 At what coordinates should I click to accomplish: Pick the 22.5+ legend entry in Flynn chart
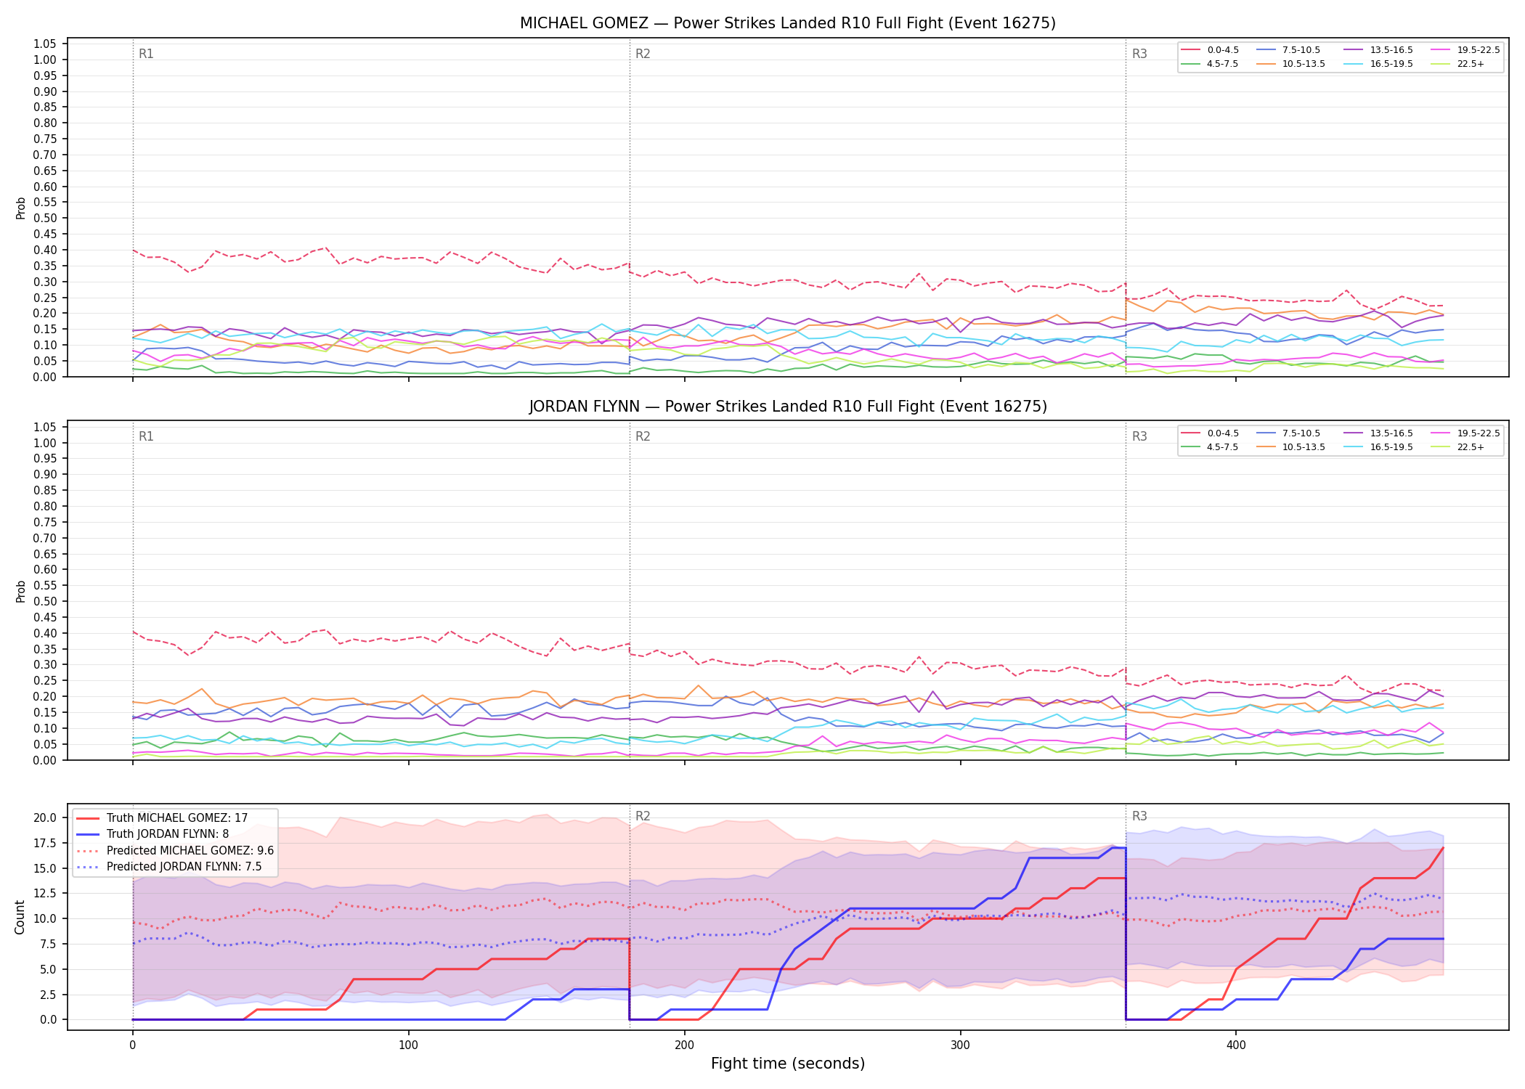[x=1458, y=447]
